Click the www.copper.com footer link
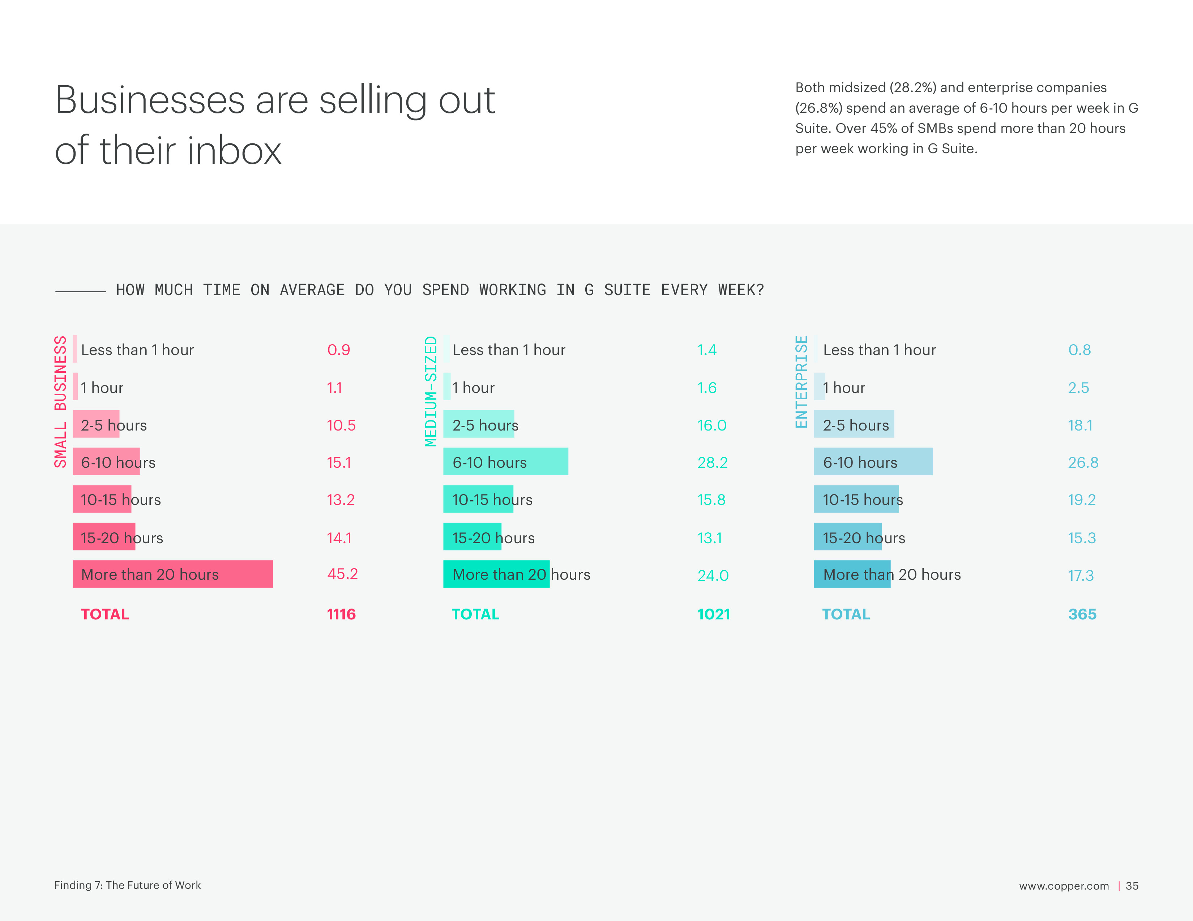 (1064, 886)
